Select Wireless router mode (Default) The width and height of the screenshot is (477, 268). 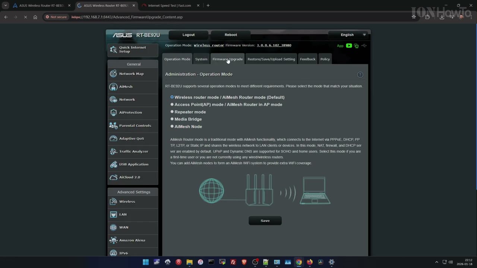172,97
